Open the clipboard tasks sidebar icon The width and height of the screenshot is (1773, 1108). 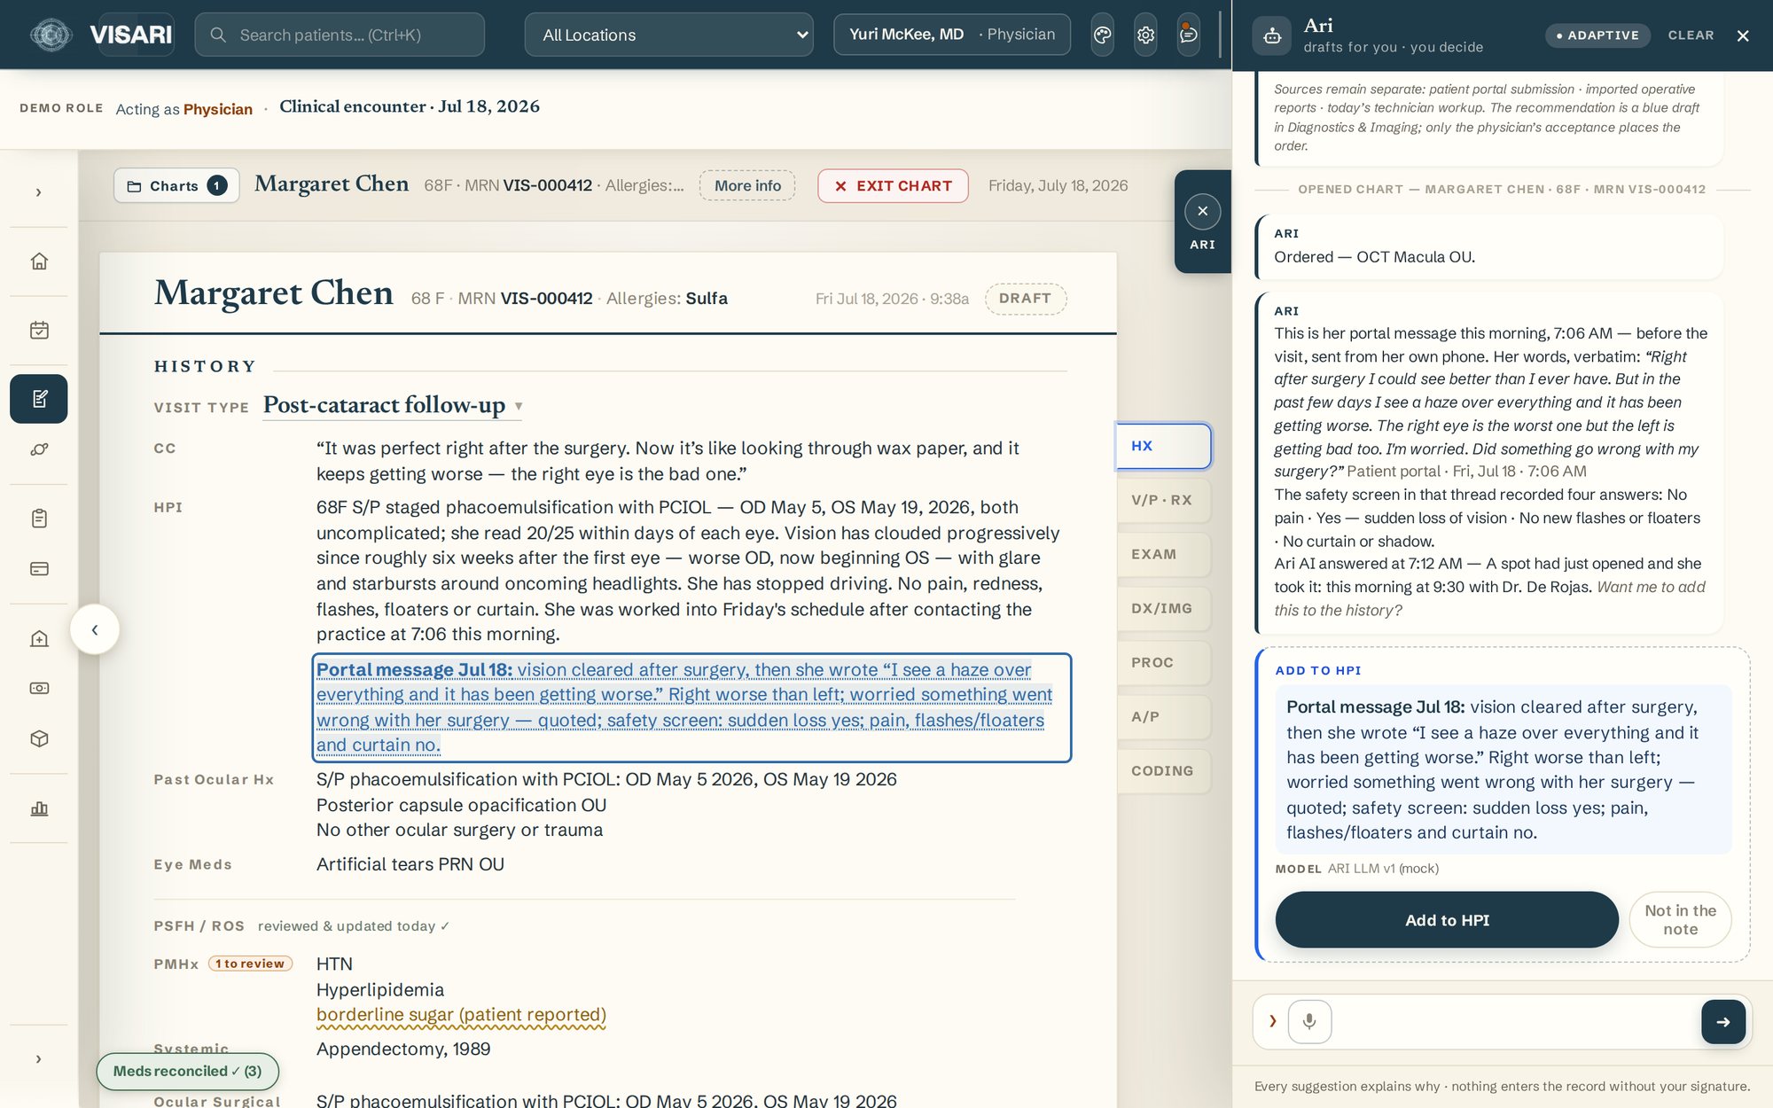[39, 519]
